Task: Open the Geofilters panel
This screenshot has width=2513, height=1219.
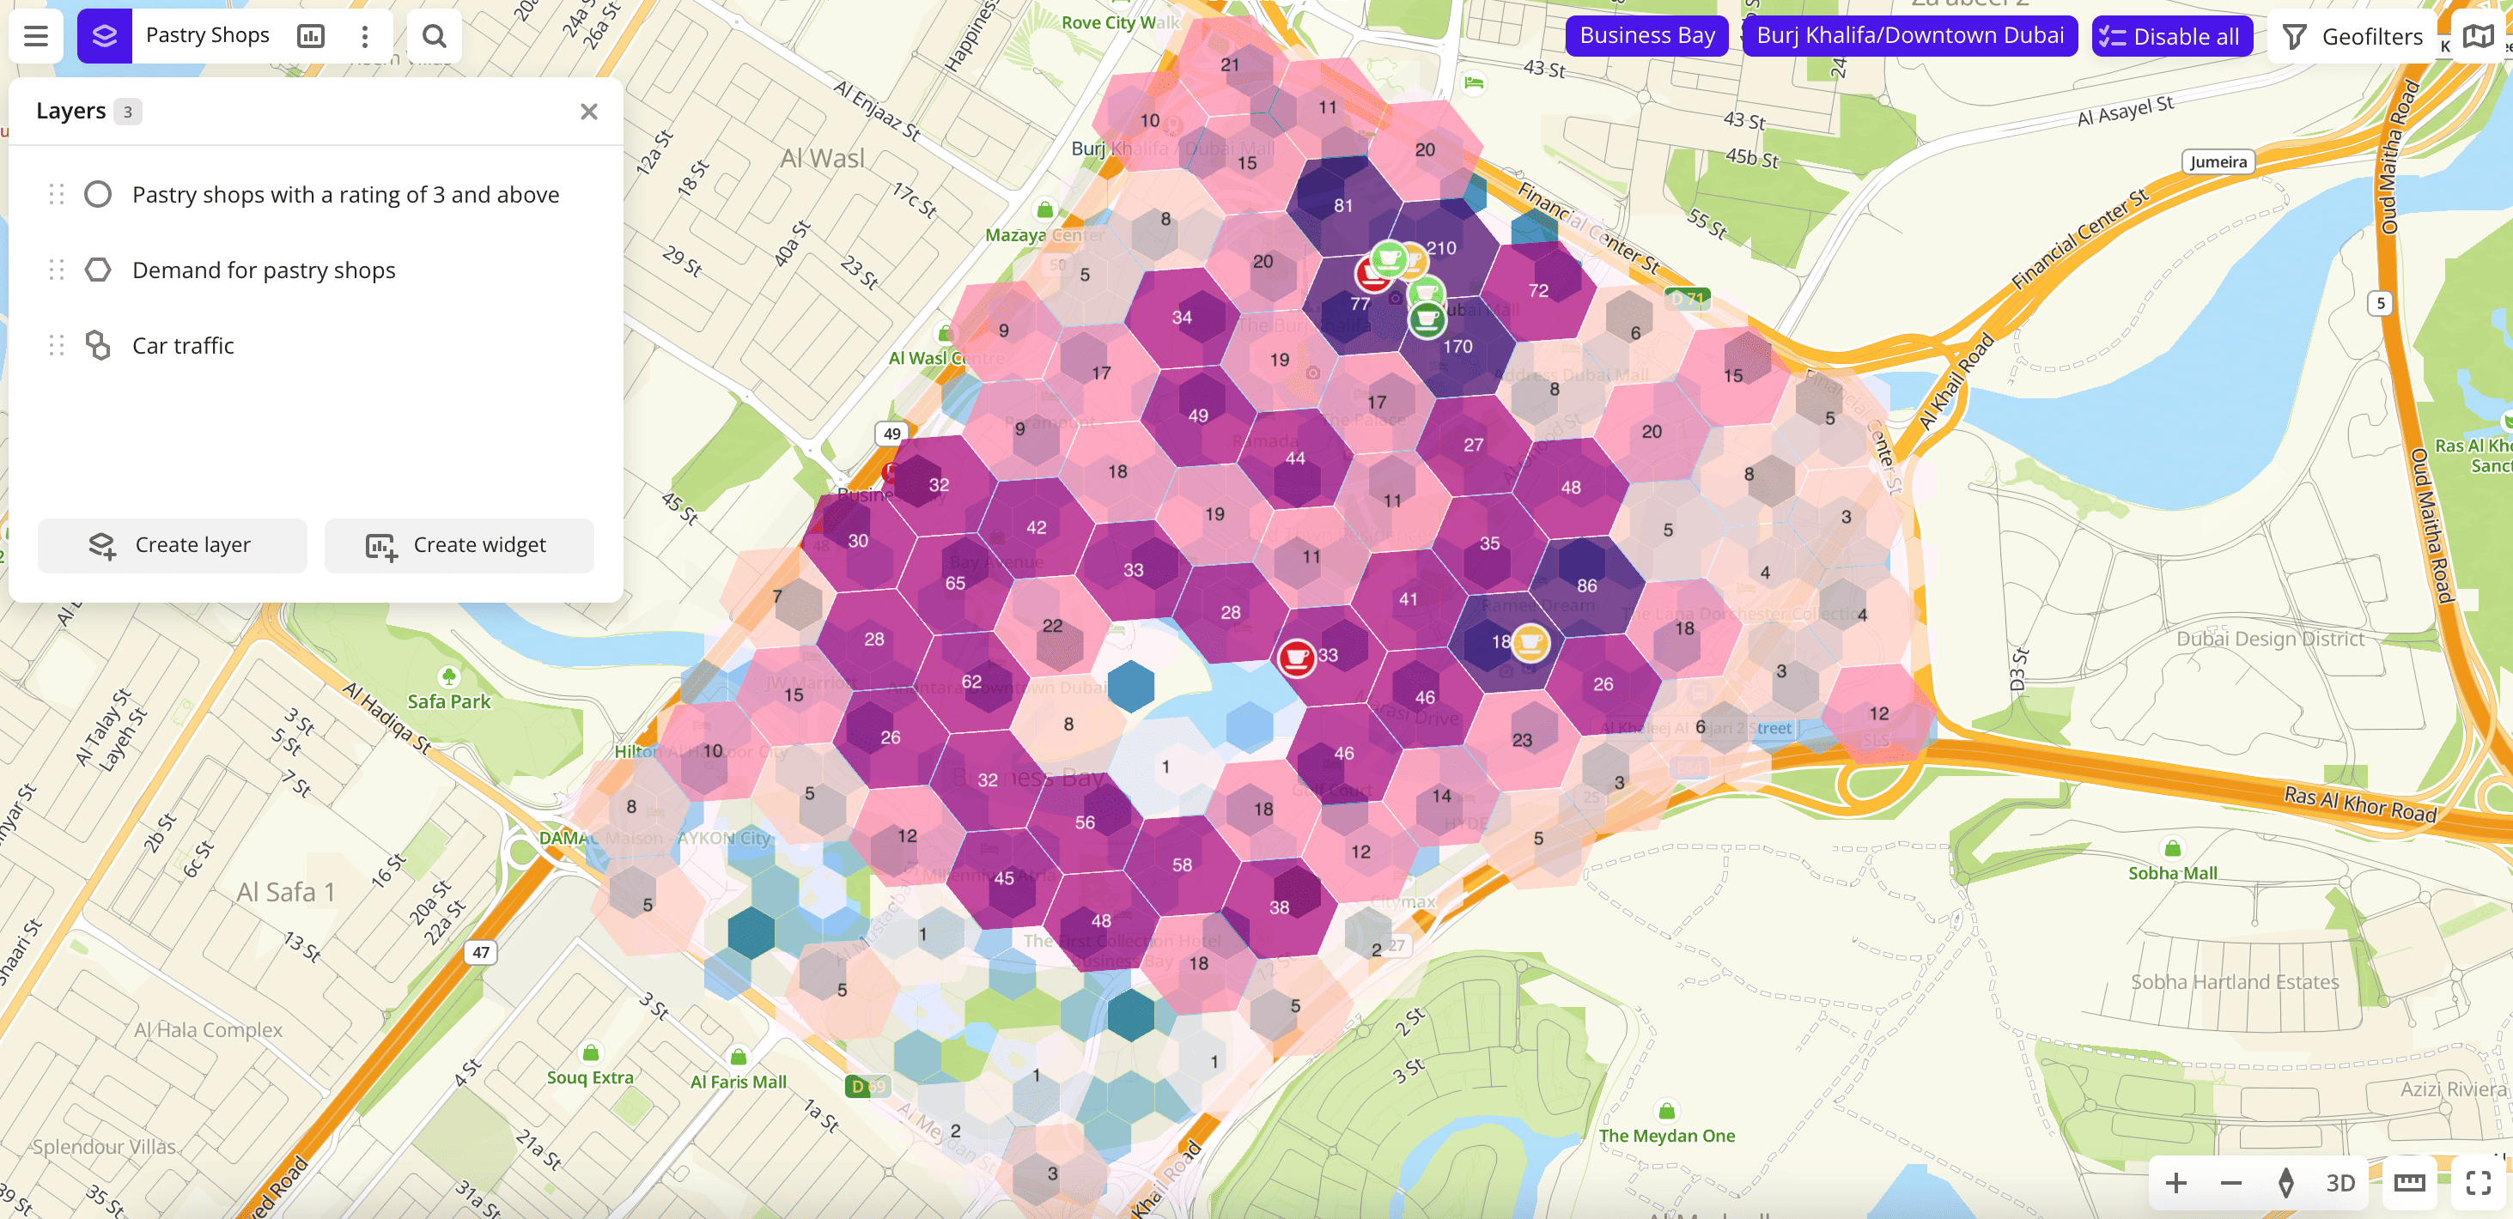Action: pos(2352,36)
